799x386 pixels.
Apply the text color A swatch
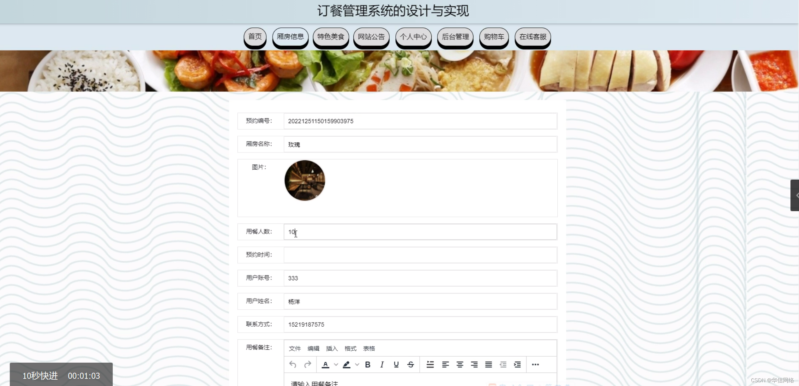click(325, 365)
